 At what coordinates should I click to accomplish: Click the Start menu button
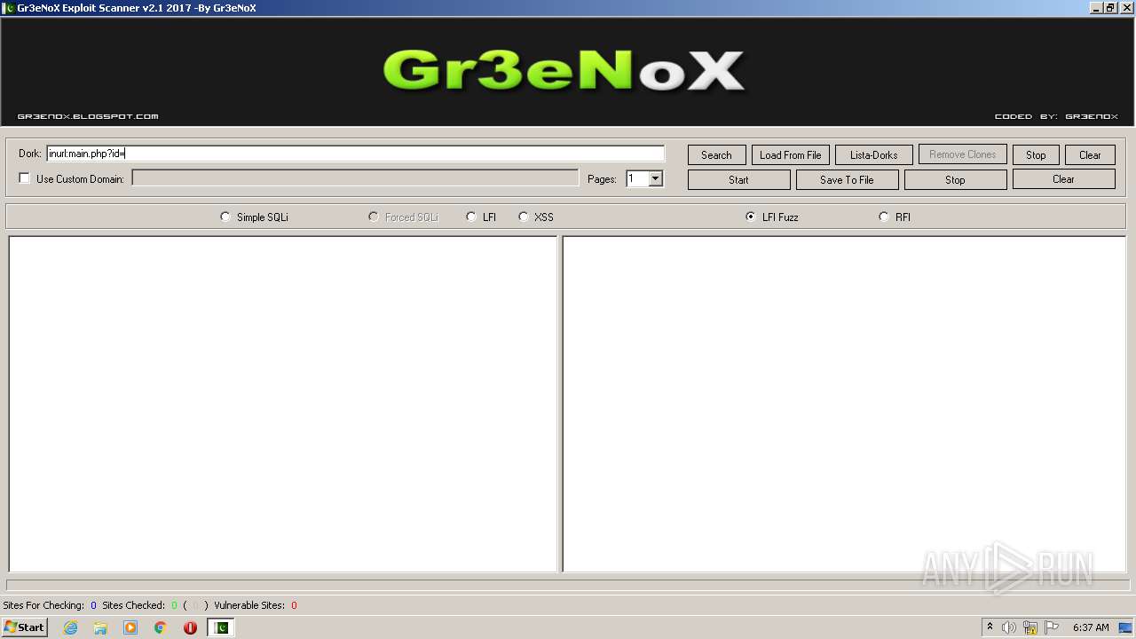[x=24, y=627]
